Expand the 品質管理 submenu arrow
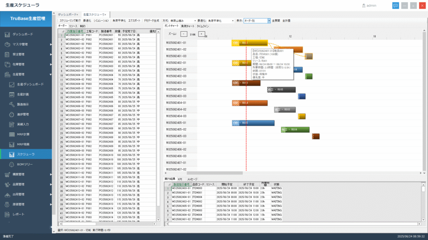428x240 pixels. click(51, 185)
